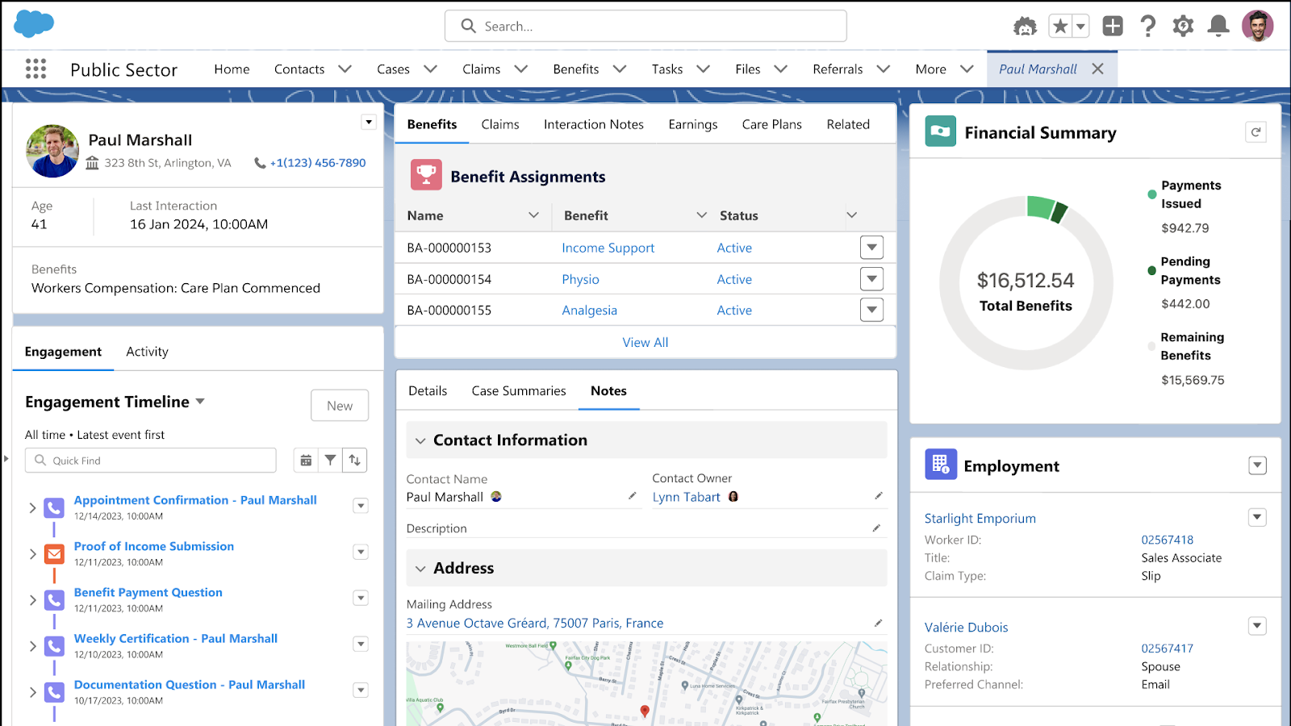
Task: Open the App Launcher grid icon
Action: (36, 69)
